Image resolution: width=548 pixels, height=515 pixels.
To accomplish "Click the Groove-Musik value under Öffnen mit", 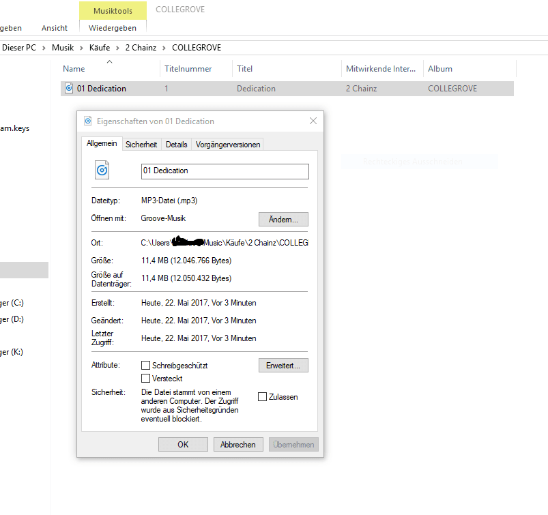I will pyautogui.click(x=163, y=218).
